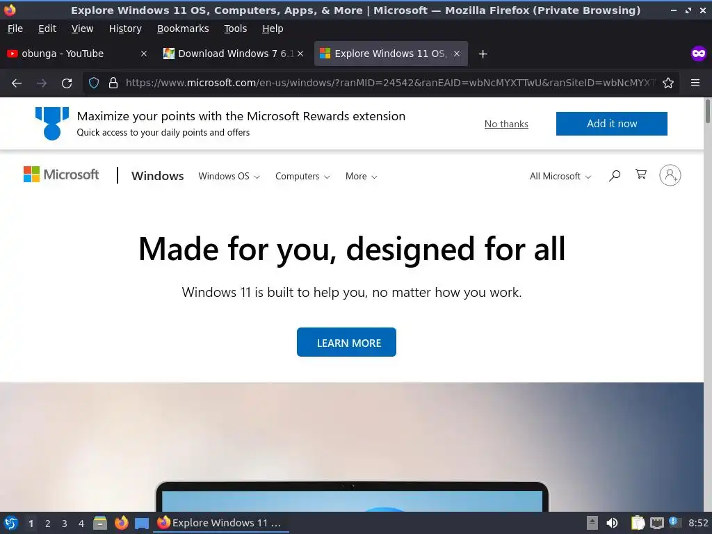Viewport: 712px width, 534px height.
Task: Switch to the obunga - YouTube tab
Action: click(x=77, y=54)
